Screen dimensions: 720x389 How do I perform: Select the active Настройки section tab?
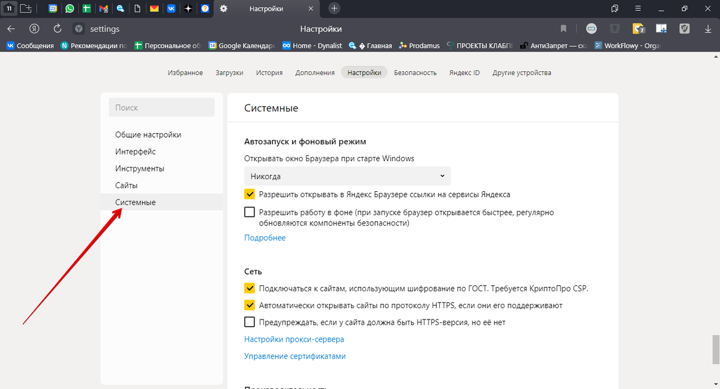[364, 73]
